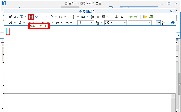Click the lowercase Greek lambda icon
The height and width of the screenshot is (112, 181).
point(20,23)
